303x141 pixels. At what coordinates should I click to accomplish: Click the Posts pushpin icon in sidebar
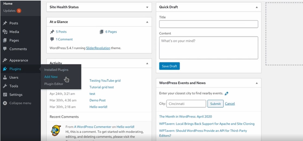(x=5, y=23)
